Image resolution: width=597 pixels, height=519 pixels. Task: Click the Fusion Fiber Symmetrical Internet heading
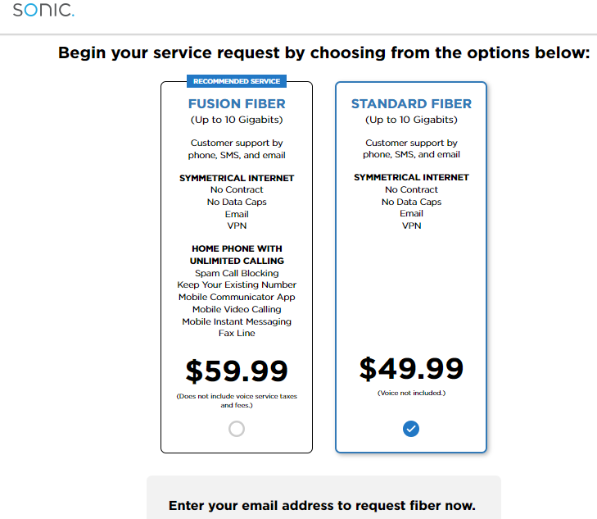pyautogui.click(x=237, y=178)
